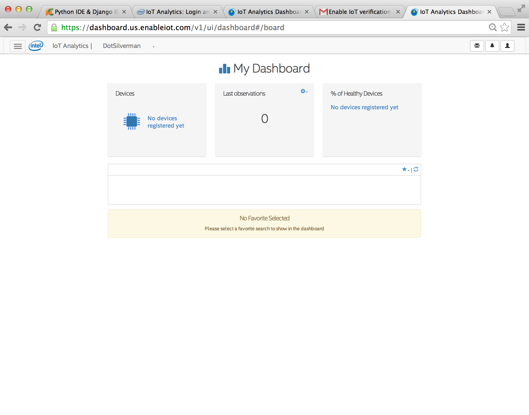Expand the IoT Analytics navigation menu

coord(17,46)
